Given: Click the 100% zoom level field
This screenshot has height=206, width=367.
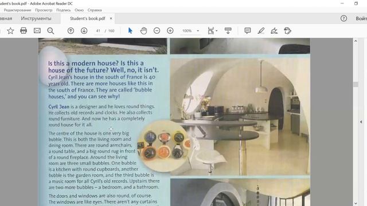Looking at the screenshot, I should pyautogui.click(x=187, y=31).
